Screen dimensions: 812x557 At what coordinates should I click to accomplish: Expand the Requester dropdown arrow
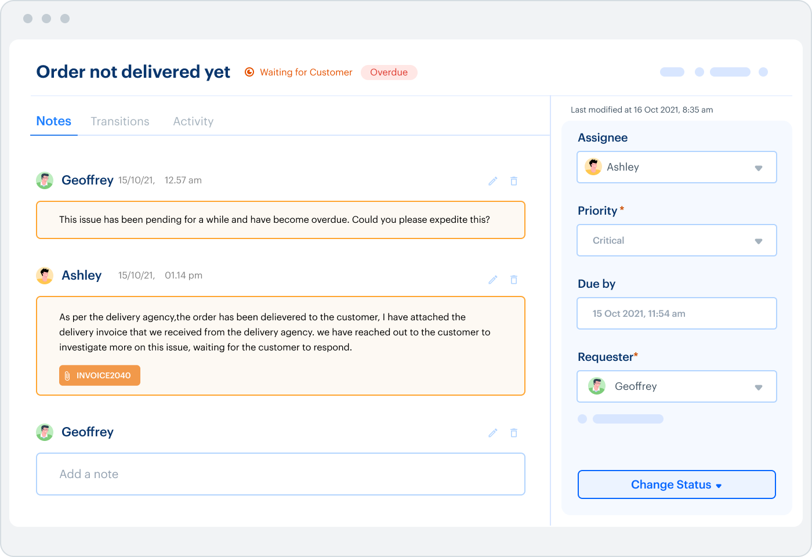(759, 388)
